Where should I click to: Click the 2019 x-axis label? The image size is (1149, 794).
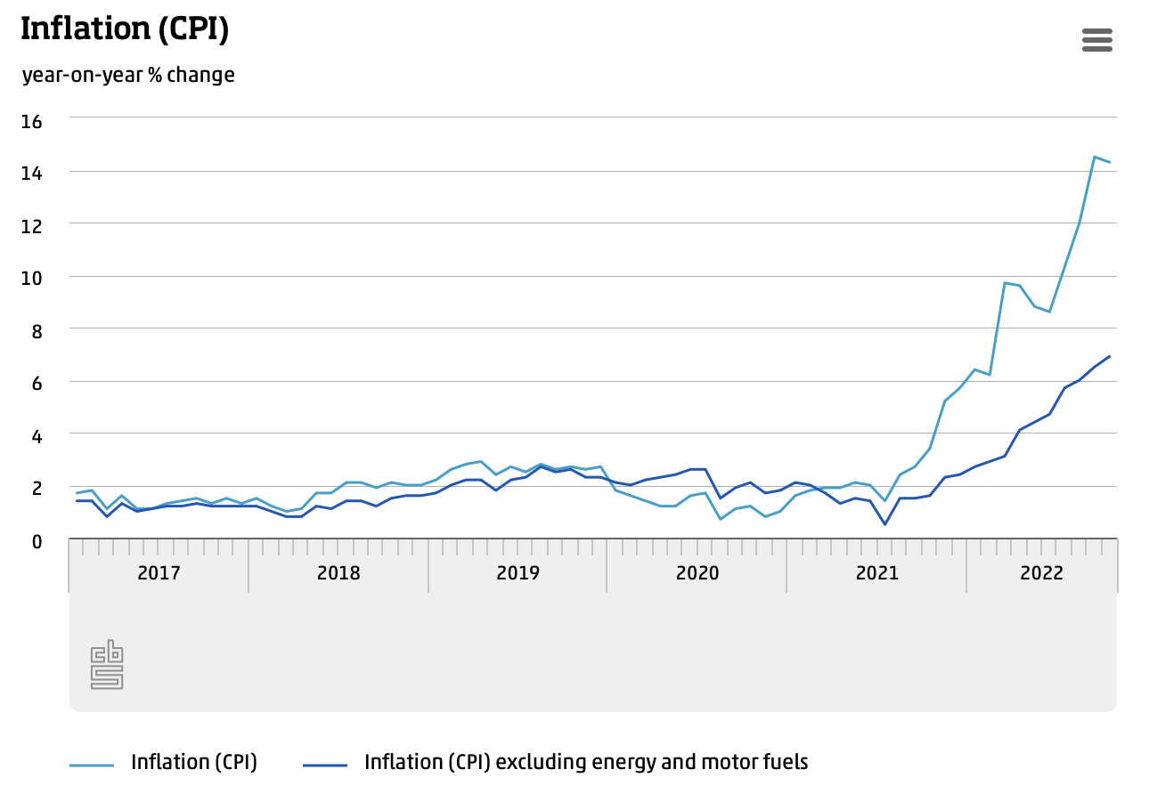[517, 572]
